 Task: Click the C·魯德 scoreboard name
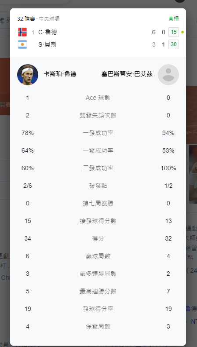tap(47, 32)
